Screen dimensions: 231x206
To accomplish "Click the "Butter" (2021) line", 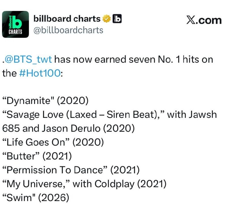I will coord(37,156).
